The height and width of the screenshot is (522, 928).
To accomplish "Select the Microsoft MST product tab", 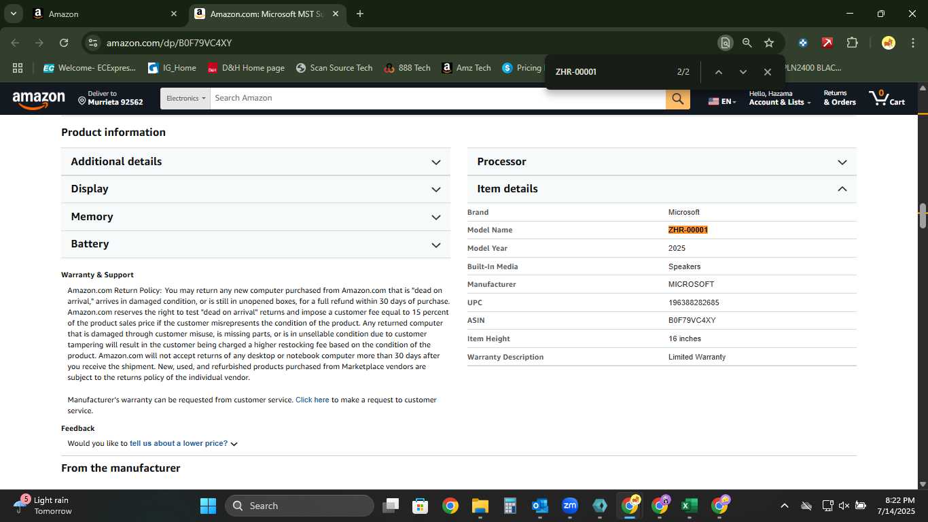I will (x=268, y=14).
